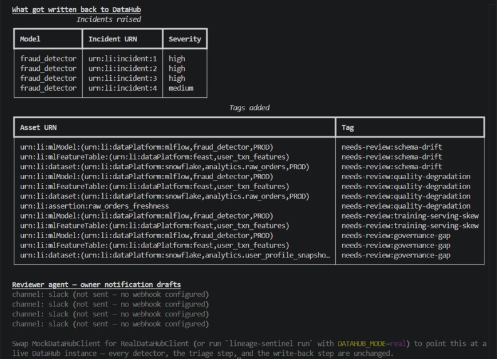Screen dimensions: 497x359
Task: Select mlFeatureTable user_txn_features URN in training-serving-skew row
Action: [155, 226]
